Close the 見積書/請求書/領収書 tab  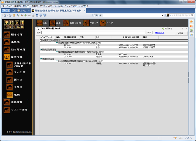84,11
